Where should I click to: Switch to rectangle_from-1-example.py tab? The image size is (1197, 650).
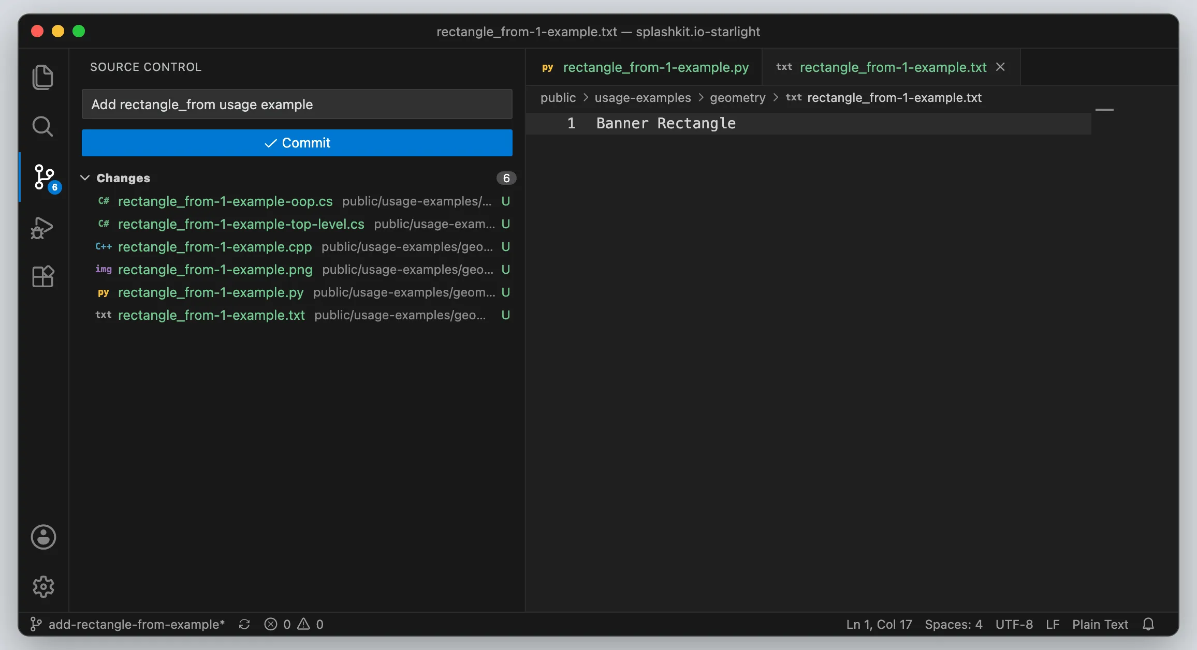pos(644,67)
